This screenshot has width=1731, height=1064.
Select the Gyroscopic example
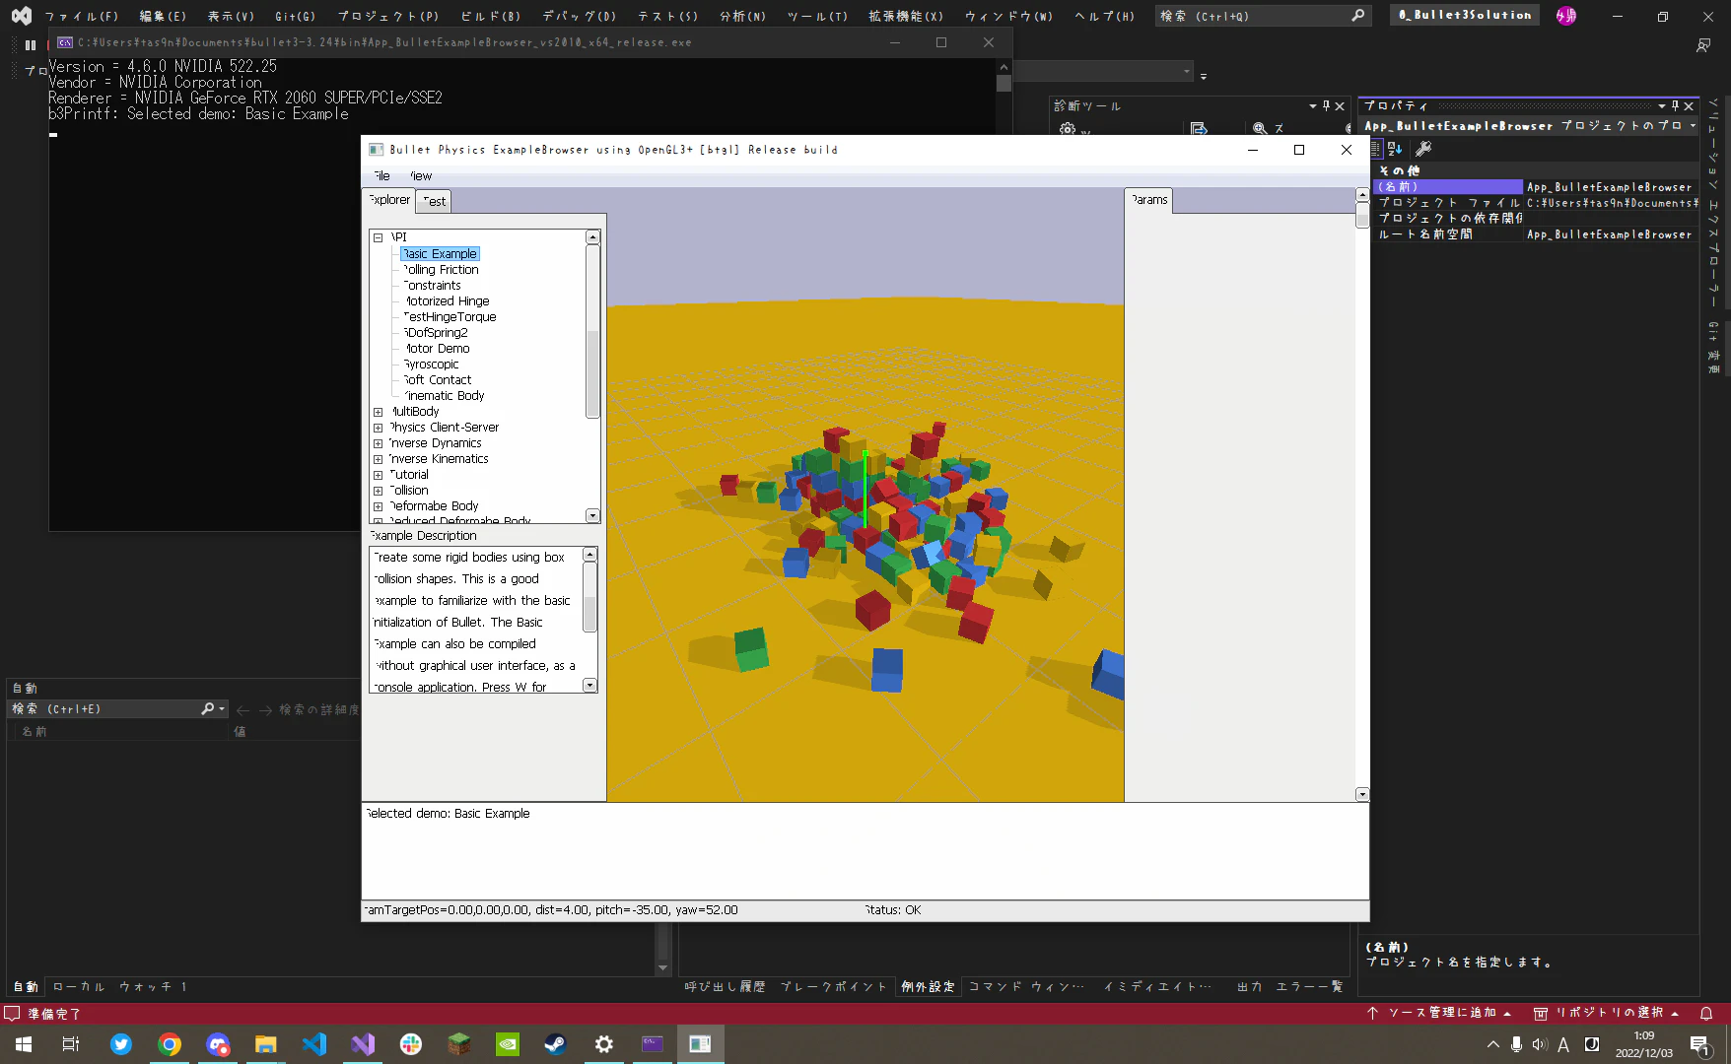coord(431,365)
